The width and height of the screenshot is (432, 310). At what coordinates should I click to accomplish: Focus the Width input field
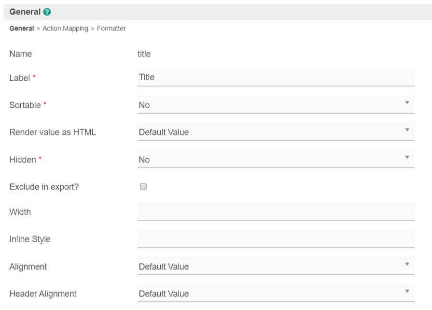(275, 212)
